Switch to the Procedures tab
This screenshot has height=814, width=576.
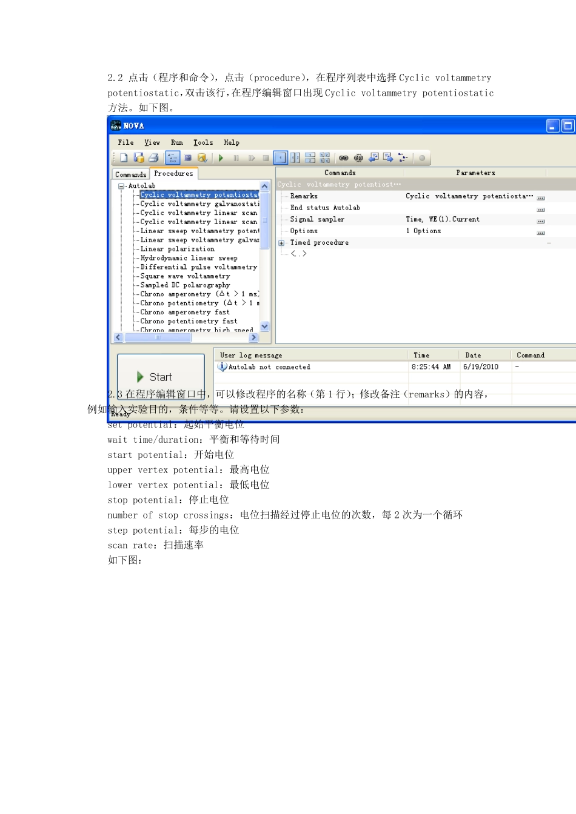coord(173,173)
